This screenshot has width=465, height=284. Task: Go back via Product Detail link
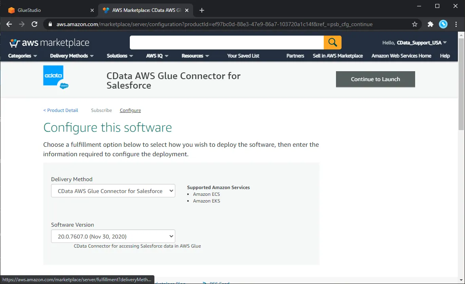pyautogui.click(x=60, y=110)
